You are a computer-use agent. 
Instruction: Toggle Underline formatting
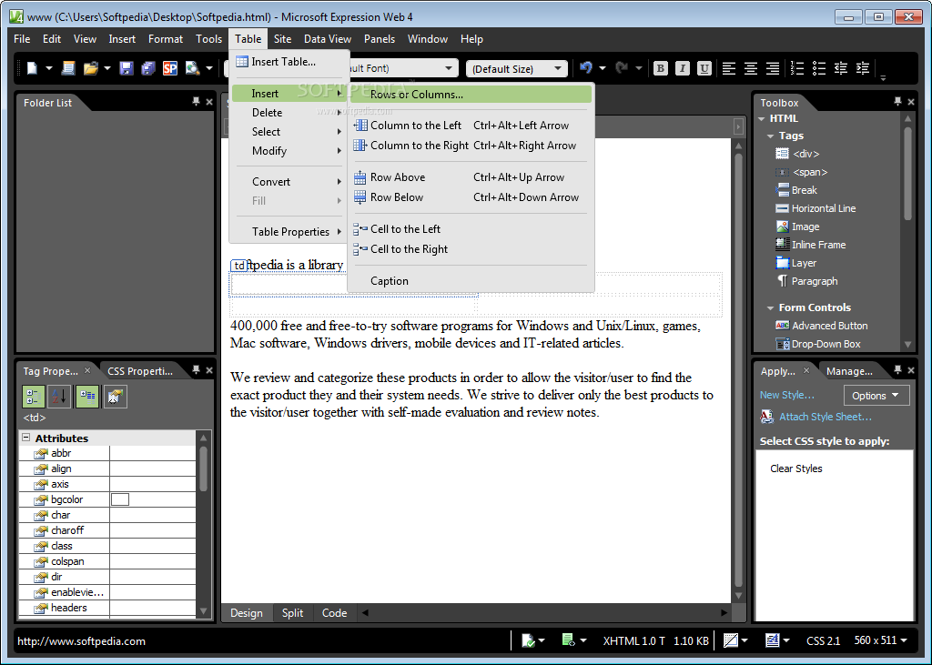click(704, 68)
